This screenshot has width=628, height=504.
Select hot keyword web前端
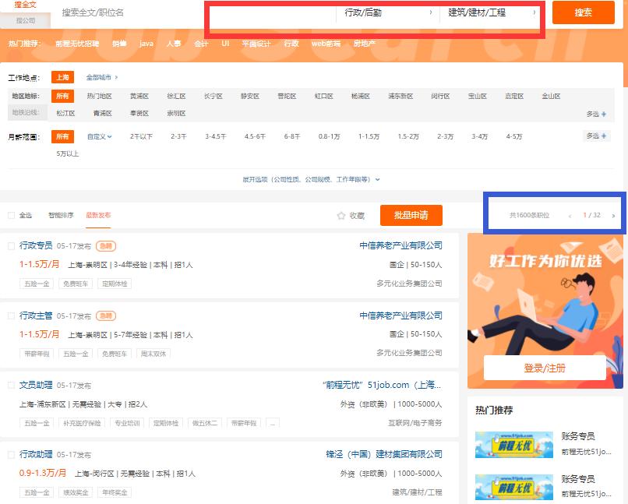click(x=326, y=44)
